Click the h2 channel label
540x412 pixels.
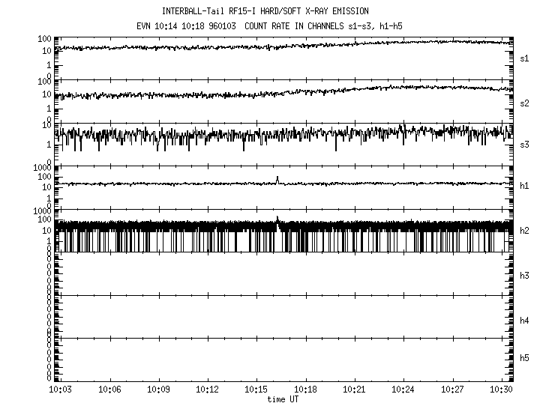[x=525, y=231]
